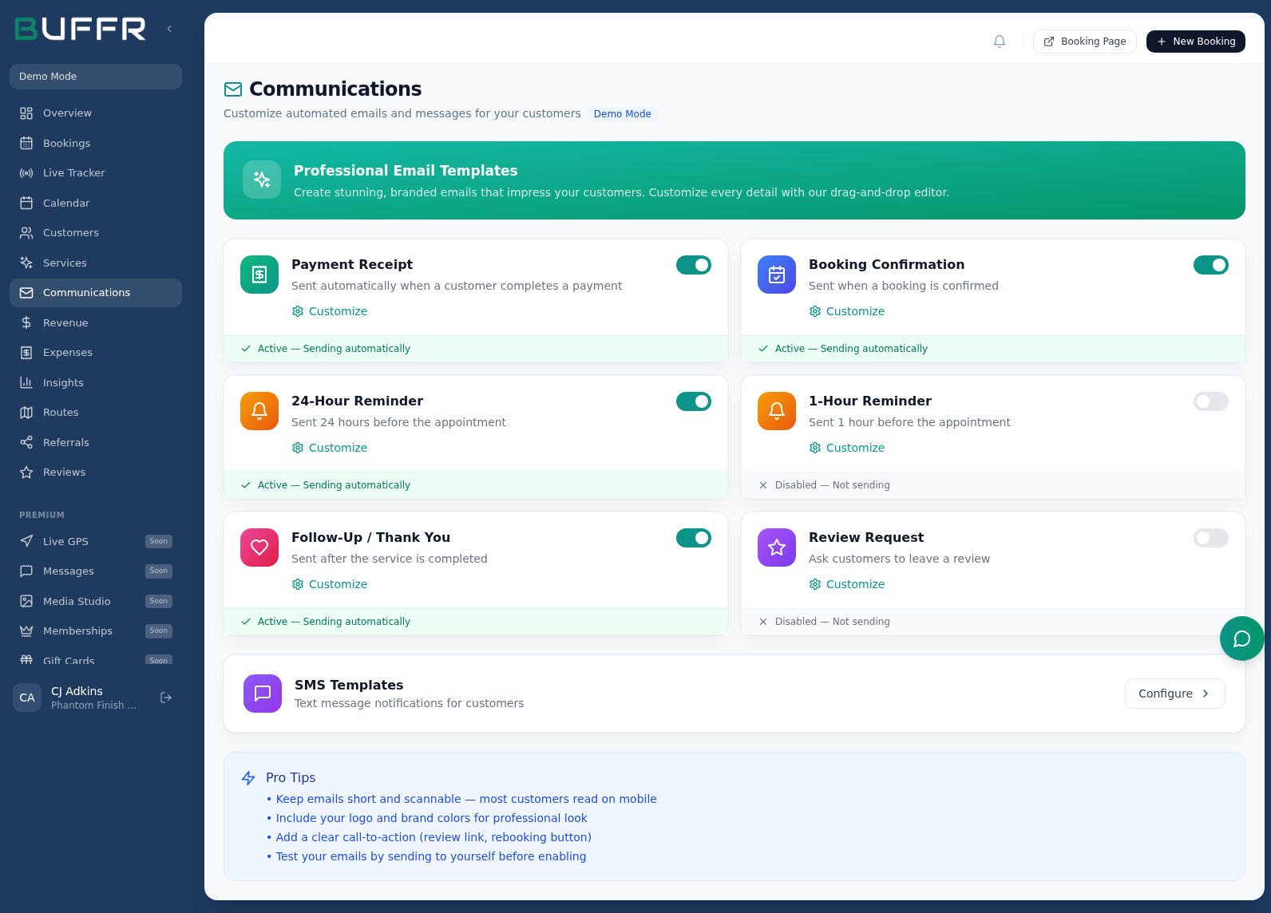Turn on the Review Request toggle
1271x913 pixels.
point(1210,538)
